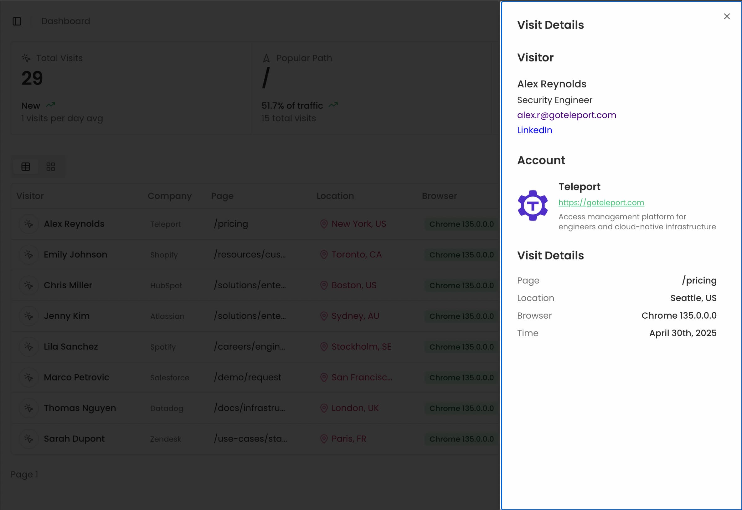Click the Zendesk company cell
The image size is (742, 510).
(165, 439)
